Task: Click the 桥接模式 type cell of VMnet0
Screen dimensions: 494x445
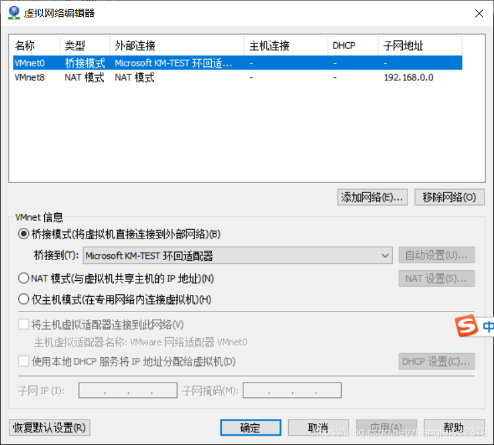Action: pyautogui.click(x=84, y=63)
